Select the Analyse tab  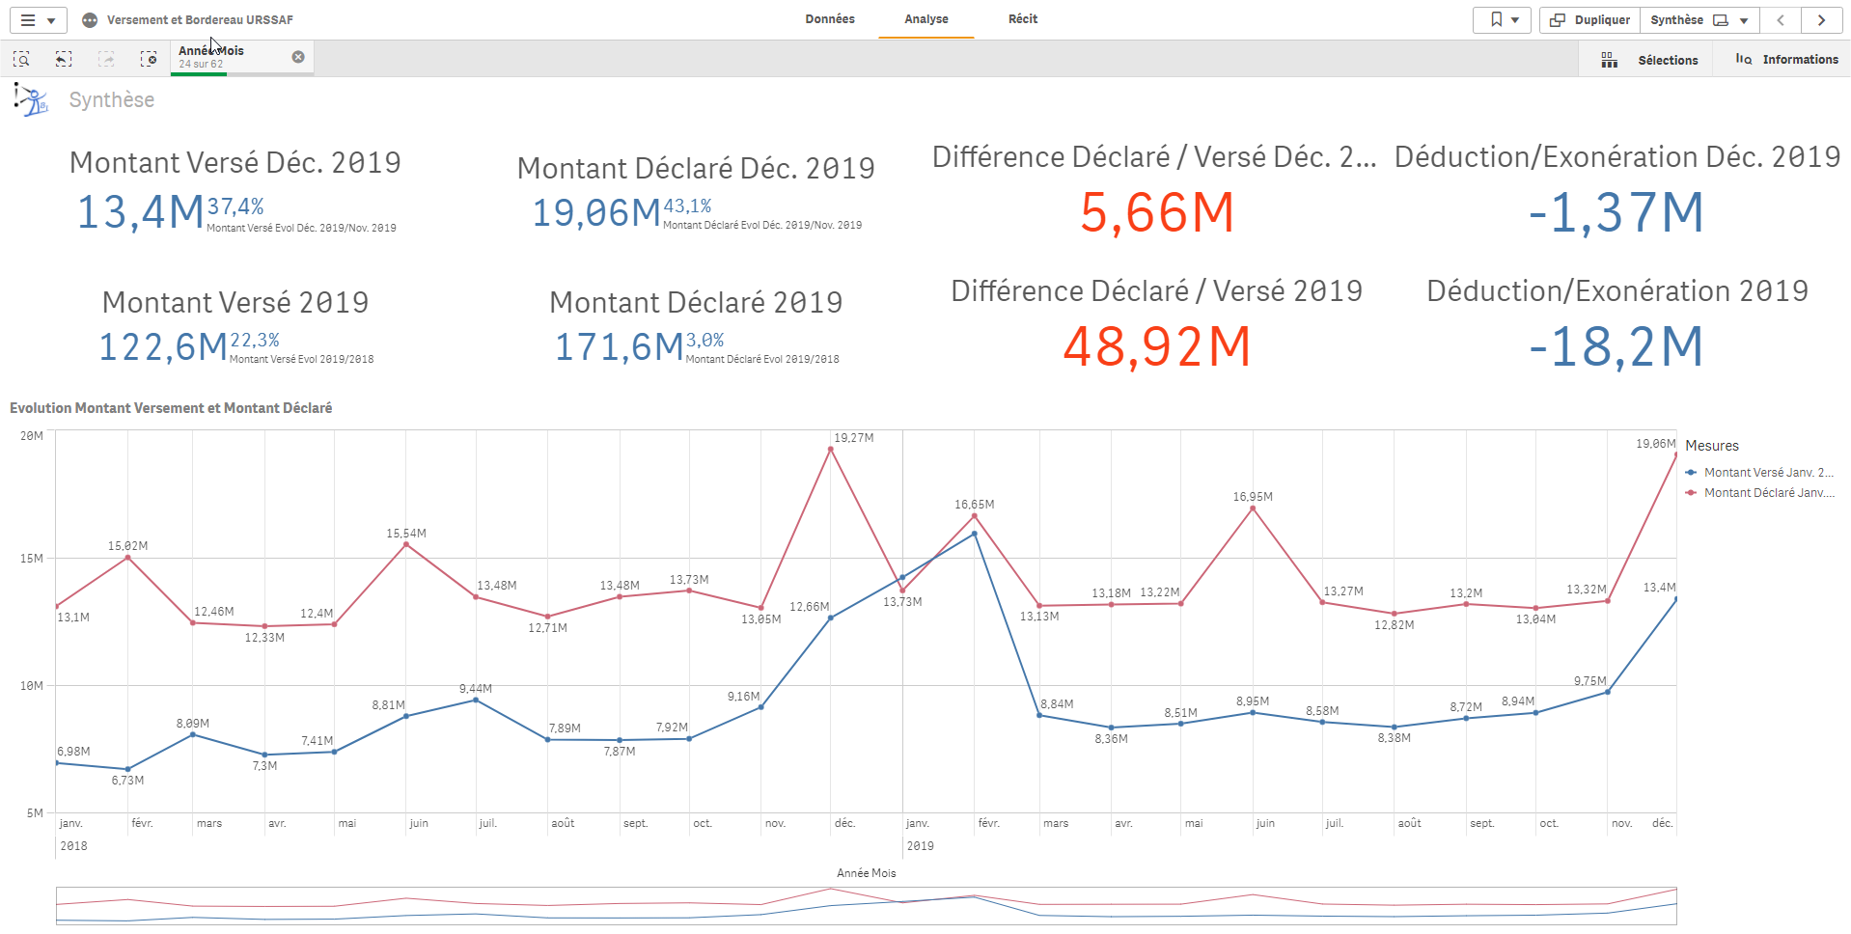tap(926, 19)
